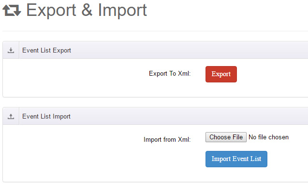Click the Export To Xml label

tap(170, 74)
